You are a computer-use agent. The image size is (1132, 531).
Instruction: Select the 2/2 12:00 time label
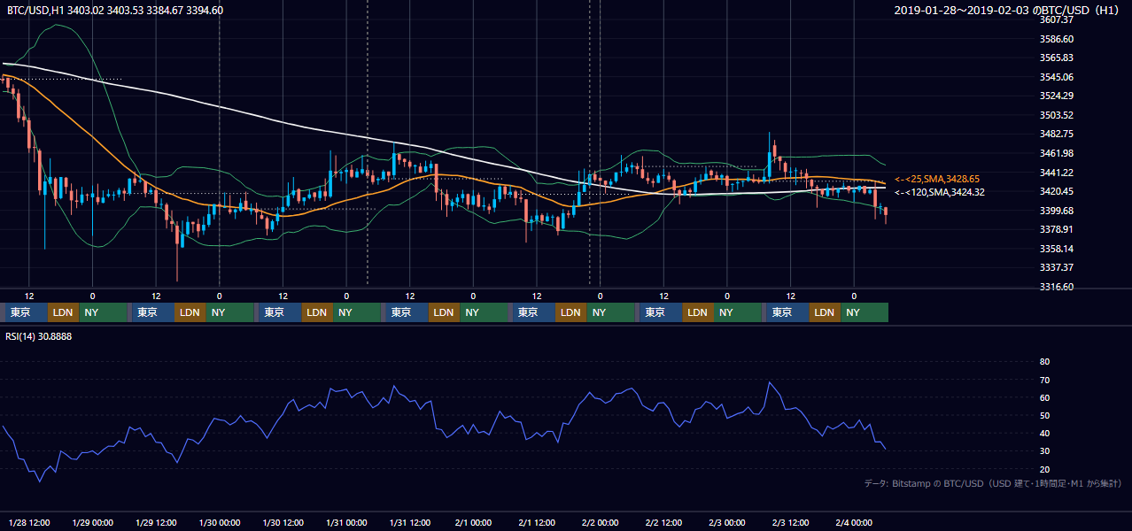[x=664, y=522]
